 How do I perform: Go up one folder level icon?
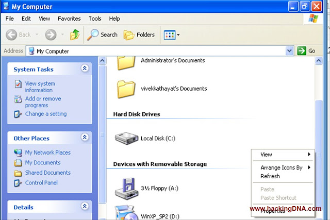coord(75,35)
